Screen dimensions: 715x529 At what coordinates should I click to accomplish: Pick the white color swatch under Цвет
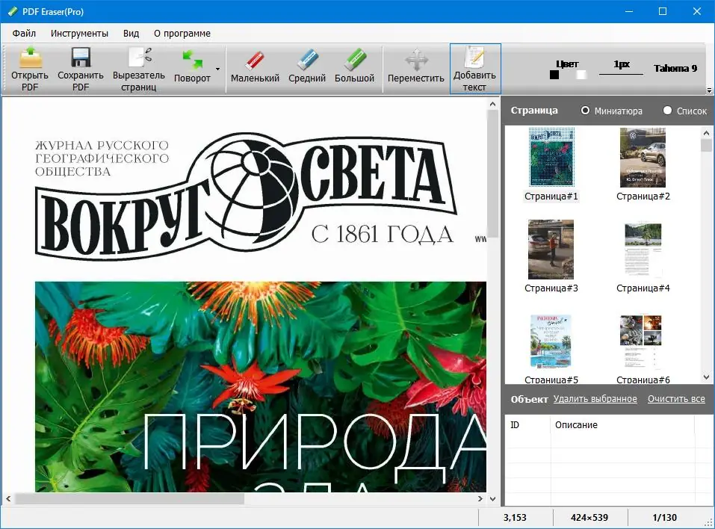point(581,75)
